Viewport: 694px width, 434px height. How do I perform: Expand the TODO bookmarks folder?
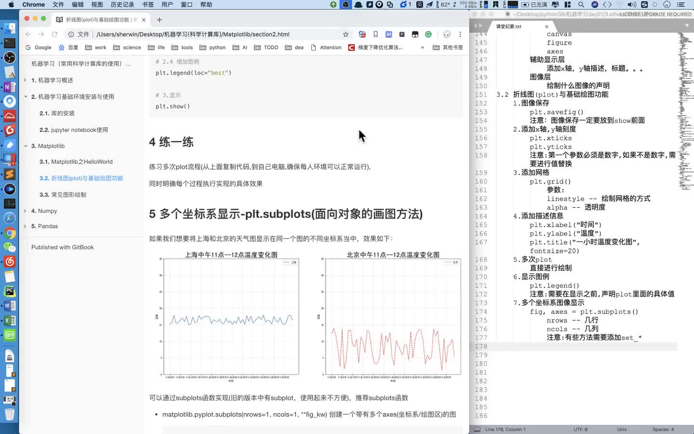pos(266,47)
